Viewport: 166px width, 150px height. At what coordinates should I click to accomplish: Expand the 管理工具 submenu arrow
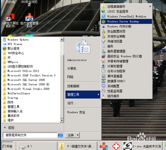[x=98, y=95]
